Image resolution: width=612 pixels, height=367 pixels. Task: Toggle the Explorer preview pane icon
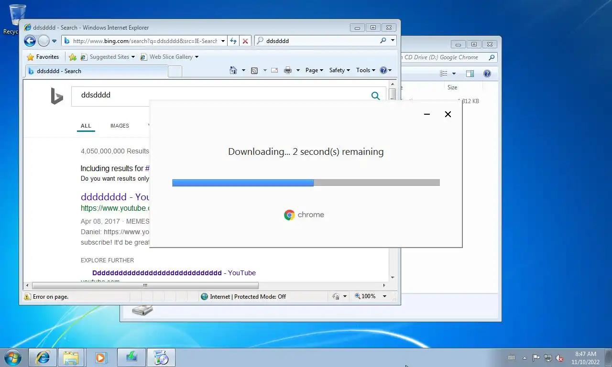coord(470,74)
